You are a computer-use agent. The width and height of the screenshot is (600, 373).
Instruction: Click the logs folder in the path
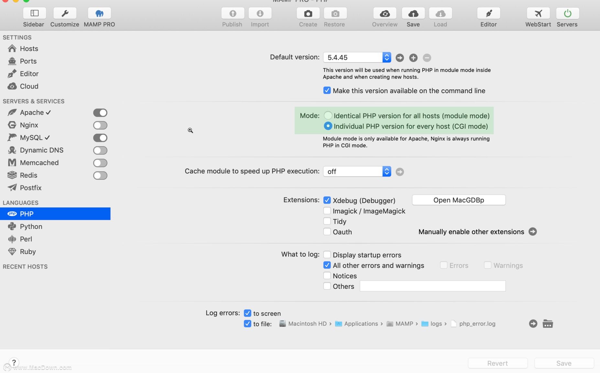click(x=432, y=324)
